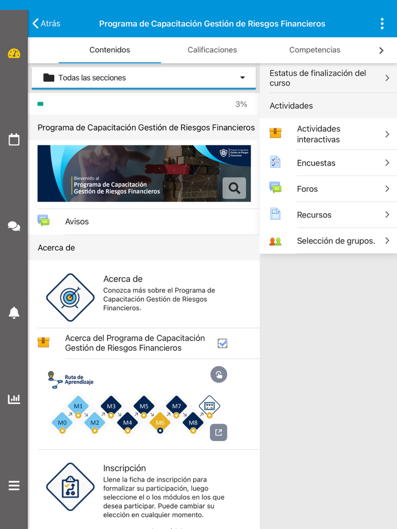Tap the Selección de grupos people icon

coord(276,241)
